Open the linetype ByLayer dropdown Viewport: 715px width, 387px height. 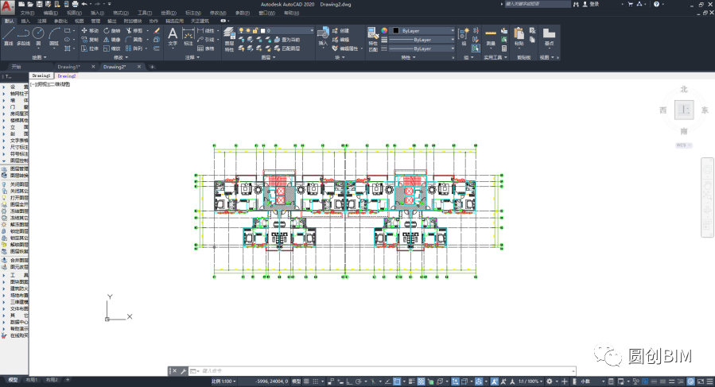[422, 48]
